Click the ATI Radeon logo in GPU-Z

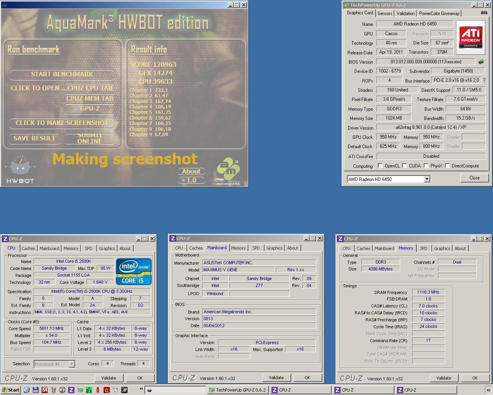tap(471, 37)
